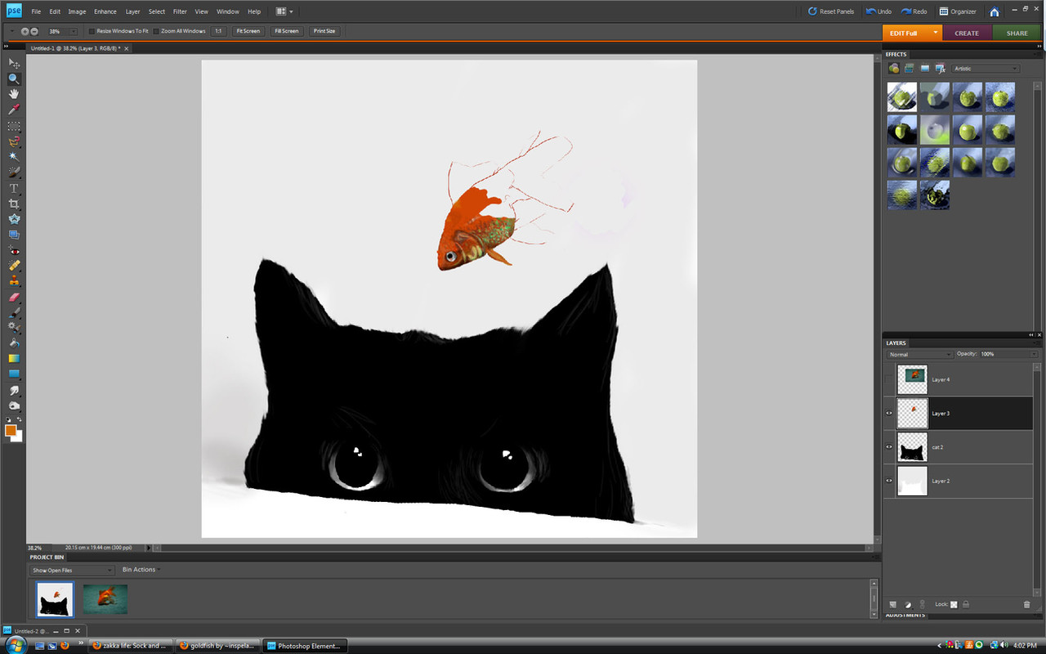Hide the cat 2 layer
The width and height of the screenshot is (1046, 654).
[889, 447]
